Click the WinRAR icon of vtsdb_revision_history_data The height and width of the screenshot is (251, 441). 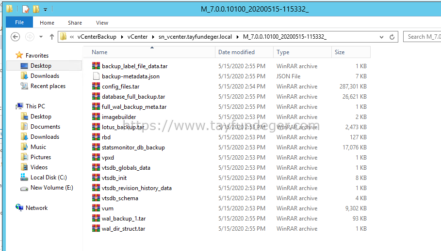click(96, 188)
